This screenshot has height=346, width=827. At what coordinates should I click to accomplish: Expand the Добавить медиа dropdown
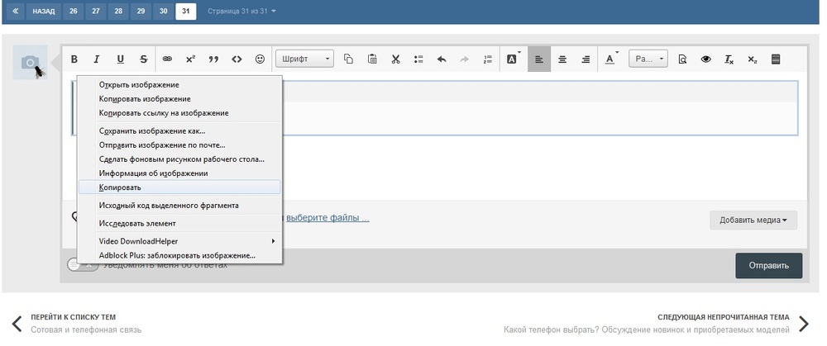[x=758, y=220]
